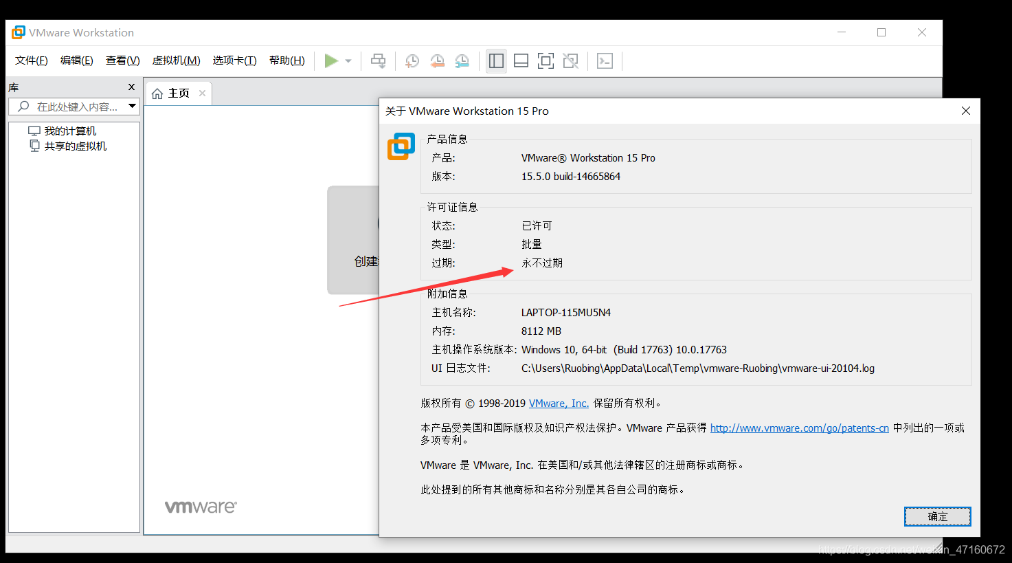Click the vmware-ui-20104.log file path
Image resolution: width=1012 pixels, height=563 pixels.
[x=698, y=368]
